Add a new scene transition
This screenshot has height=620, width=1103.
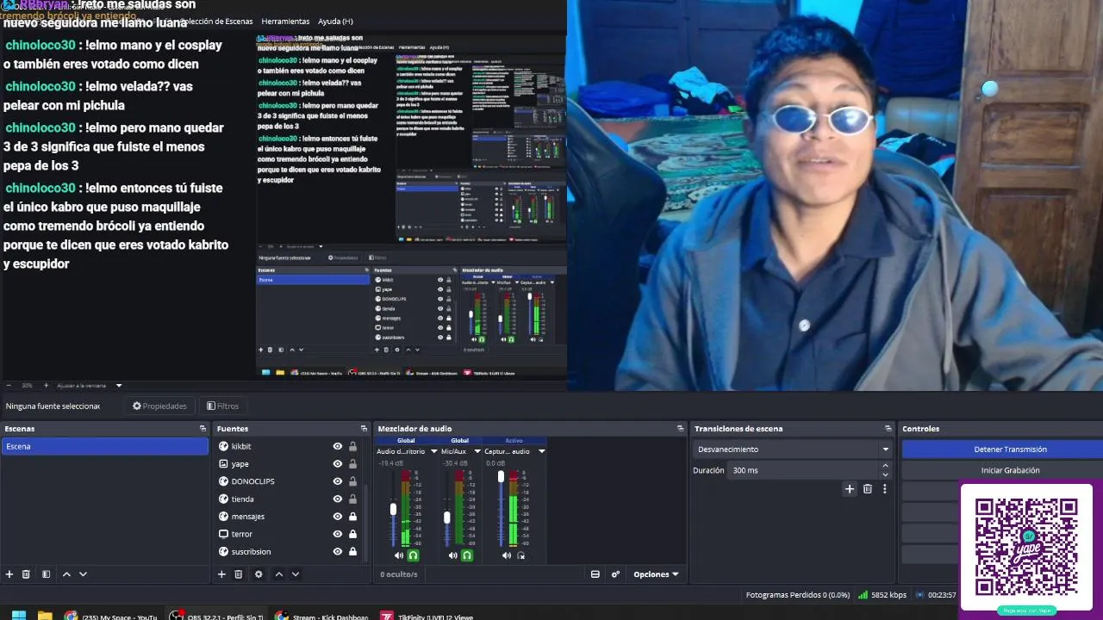pos(850,489)
